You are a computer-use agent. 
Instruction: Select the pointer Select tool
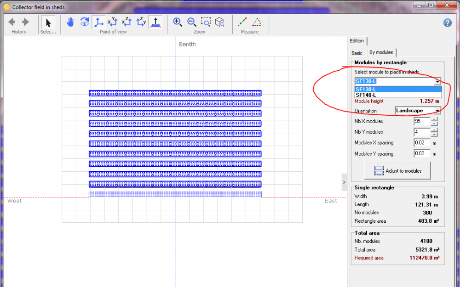(48, 21)
